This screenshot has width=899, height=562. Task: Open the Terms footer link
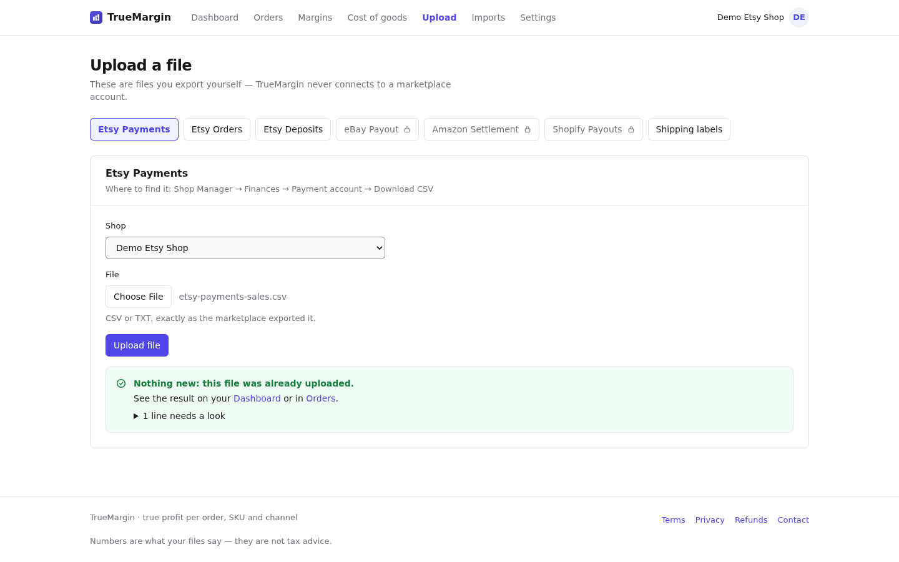[673, 520]
